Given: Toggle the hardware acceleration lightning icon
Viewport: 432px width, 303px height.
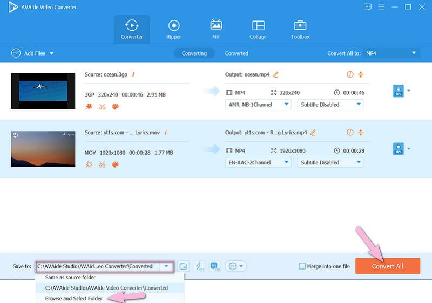Looking at the screenshot, I should (199, 266).
